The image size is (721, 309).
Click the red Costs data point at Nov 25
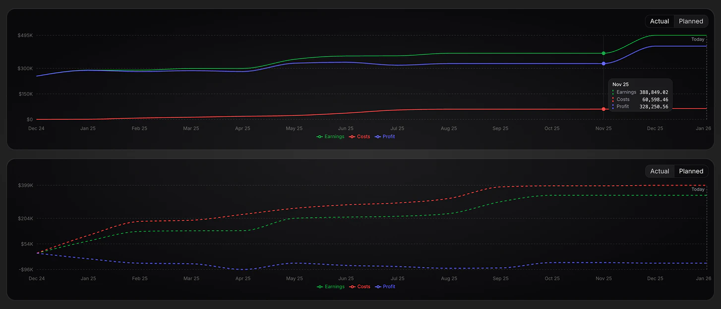603,109
